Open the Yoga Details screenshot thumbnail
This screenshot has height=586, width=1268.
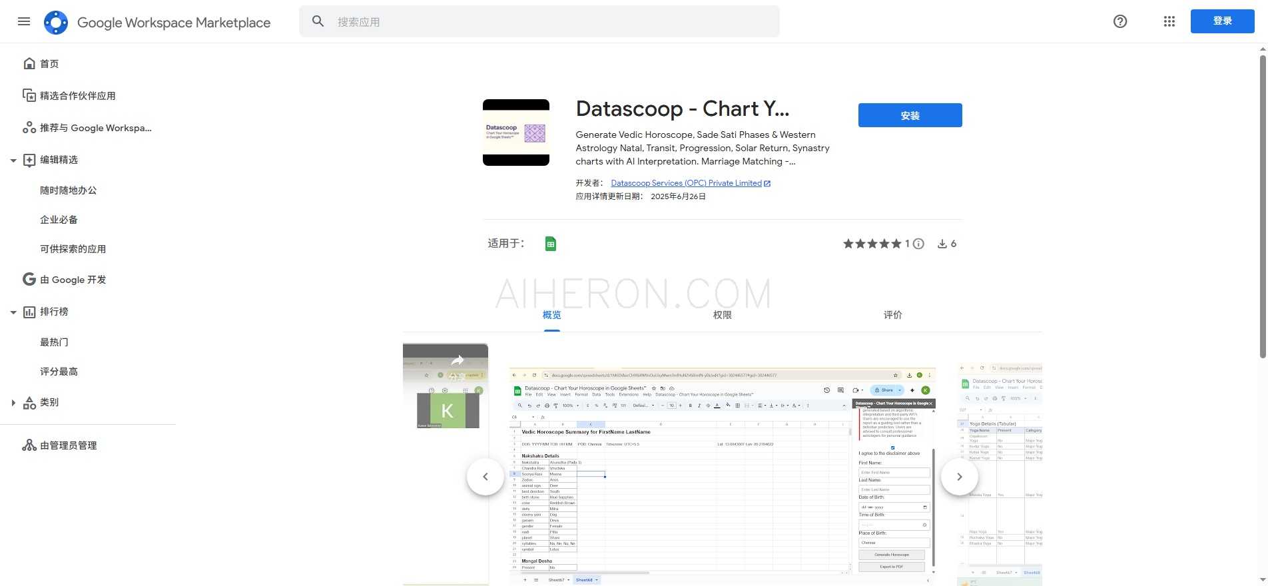tap(1000, 474)
